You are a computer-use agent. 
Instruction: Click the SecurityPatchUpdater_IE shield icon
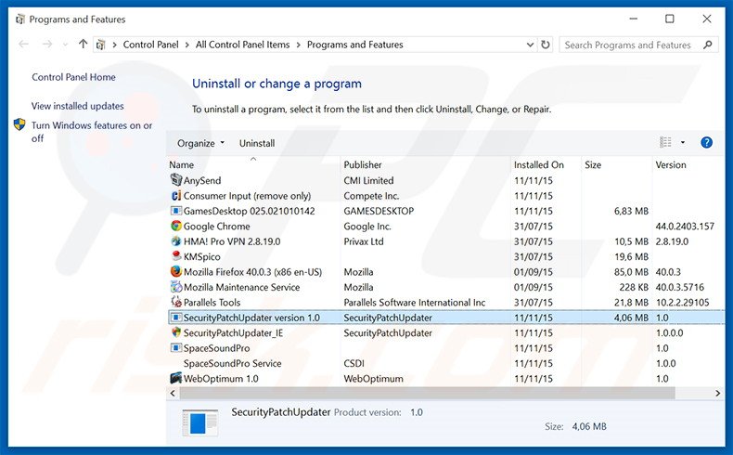pyautogui.click(x=175, y=332)
